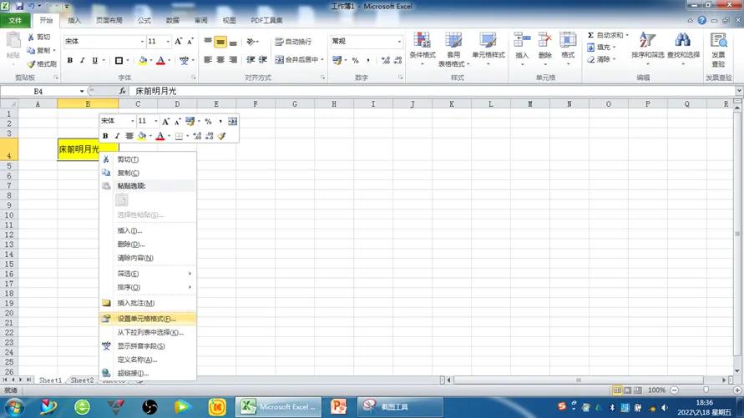Click the Format Painter (格式刷) icon

[x=31, y=63]
